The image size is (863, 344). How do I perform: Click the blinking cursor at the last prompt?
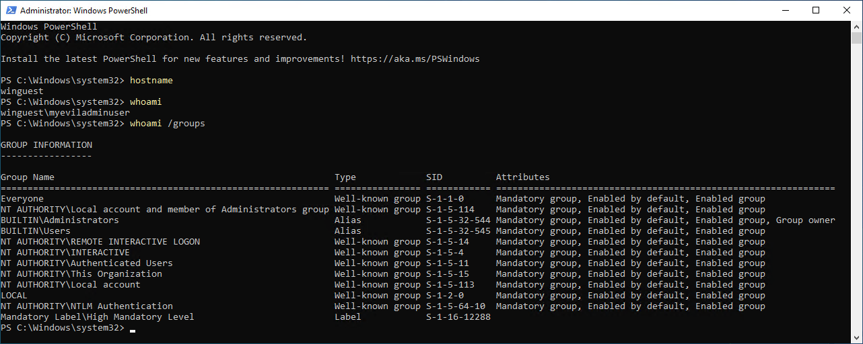133,329
